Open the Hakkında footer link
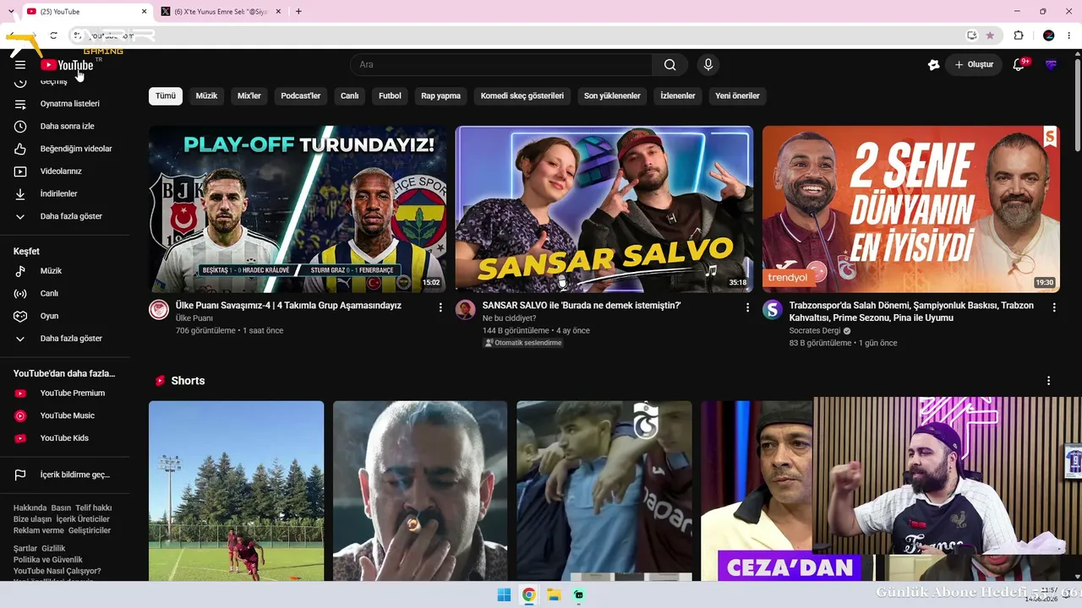1082x608 pixels. 30,508
